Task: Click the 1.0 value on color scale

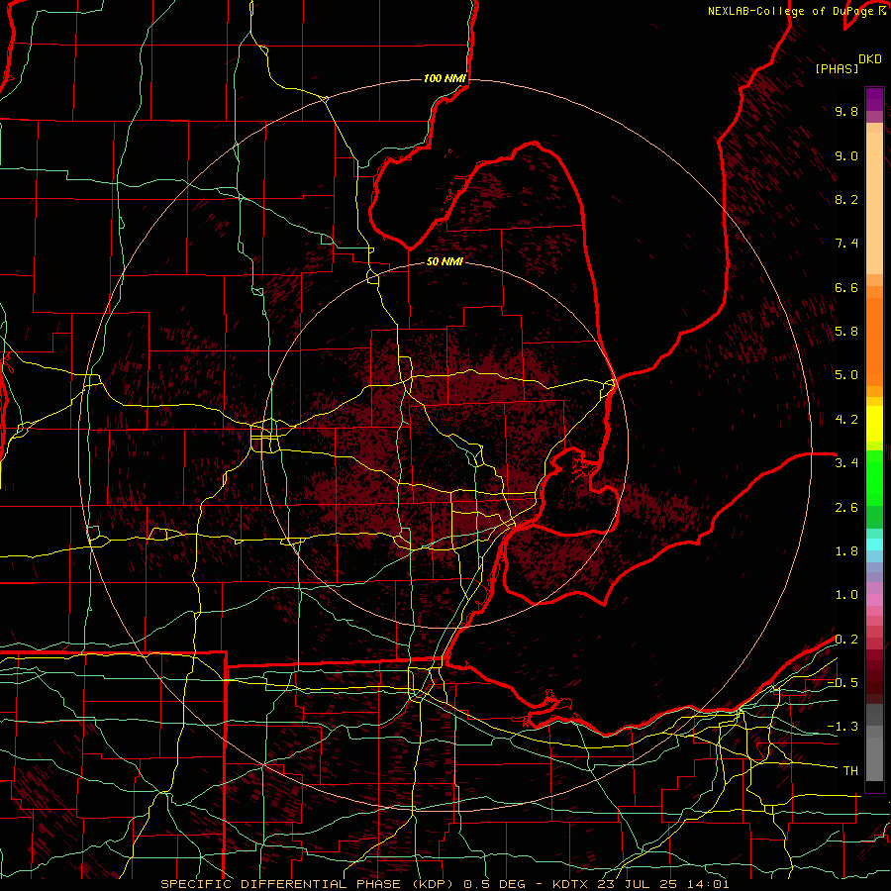Action: click(x=846, y=595)
